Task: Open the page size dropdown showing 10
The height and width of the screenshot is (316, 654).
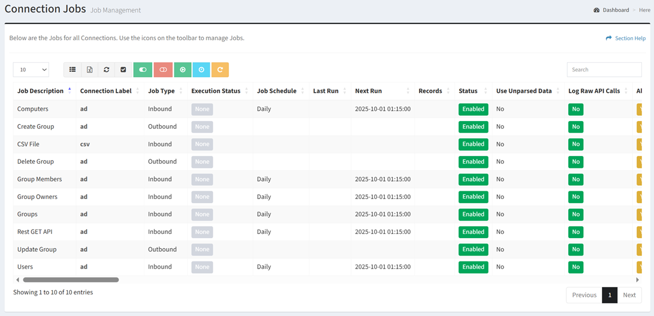Action: [31, 70]
